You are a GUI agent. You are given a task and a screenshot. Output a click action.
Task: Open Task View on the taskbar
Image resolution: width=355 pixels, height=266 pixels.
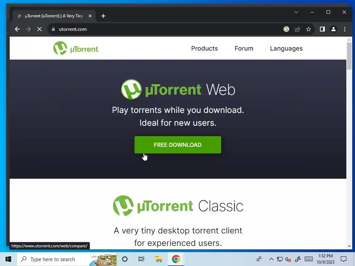pos(141,259)
